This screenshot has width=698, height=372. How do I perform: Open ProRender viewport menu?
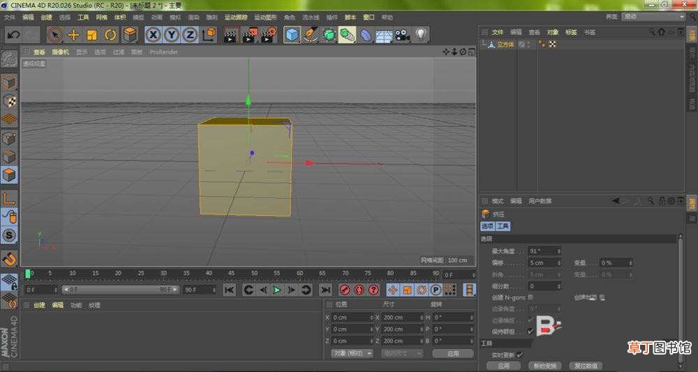pos(164,52)
